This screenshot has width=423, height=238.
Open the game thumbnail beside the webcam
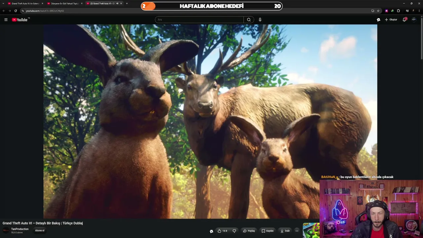[x=311, y=230]
